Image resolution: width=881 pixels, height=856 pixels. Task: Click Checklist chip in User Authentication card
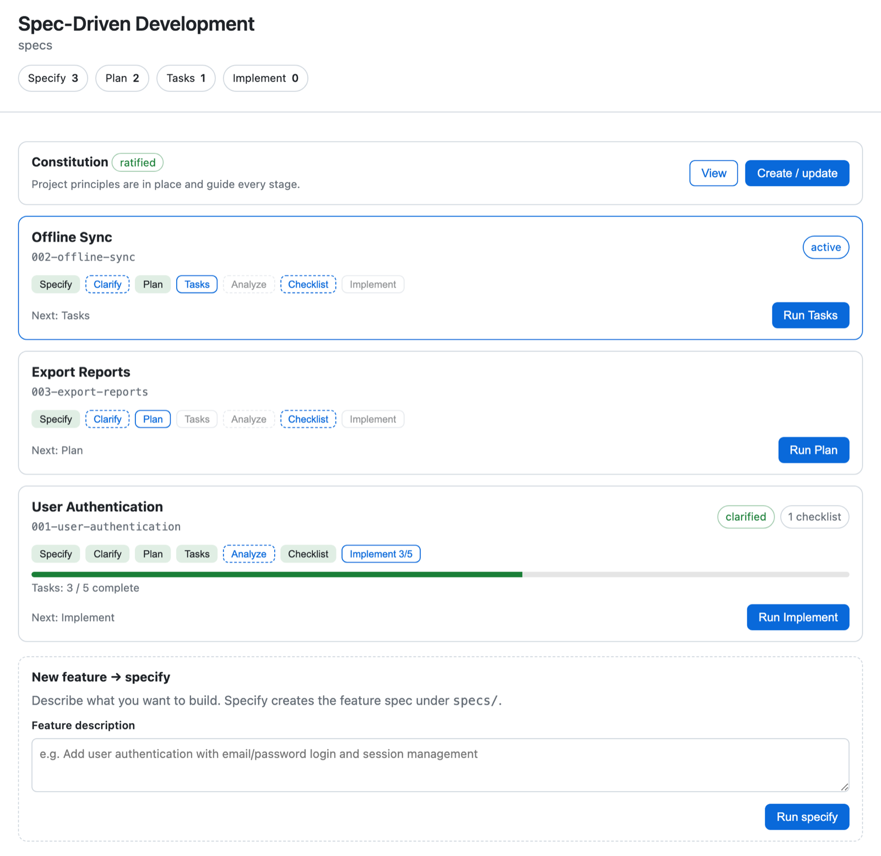(x=308, y=554)
